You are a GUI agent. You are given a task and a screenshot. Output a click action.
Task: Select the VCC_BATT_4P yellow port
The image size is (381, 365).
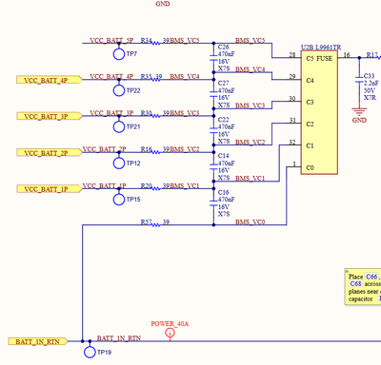click(49, 80)
